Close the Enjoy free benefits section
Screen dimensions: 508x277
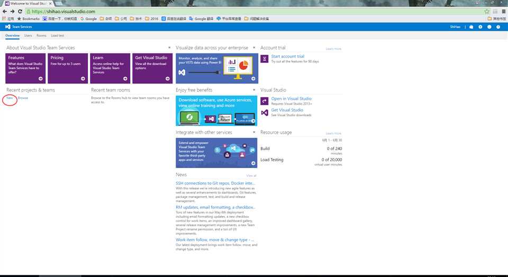[254, 90]
